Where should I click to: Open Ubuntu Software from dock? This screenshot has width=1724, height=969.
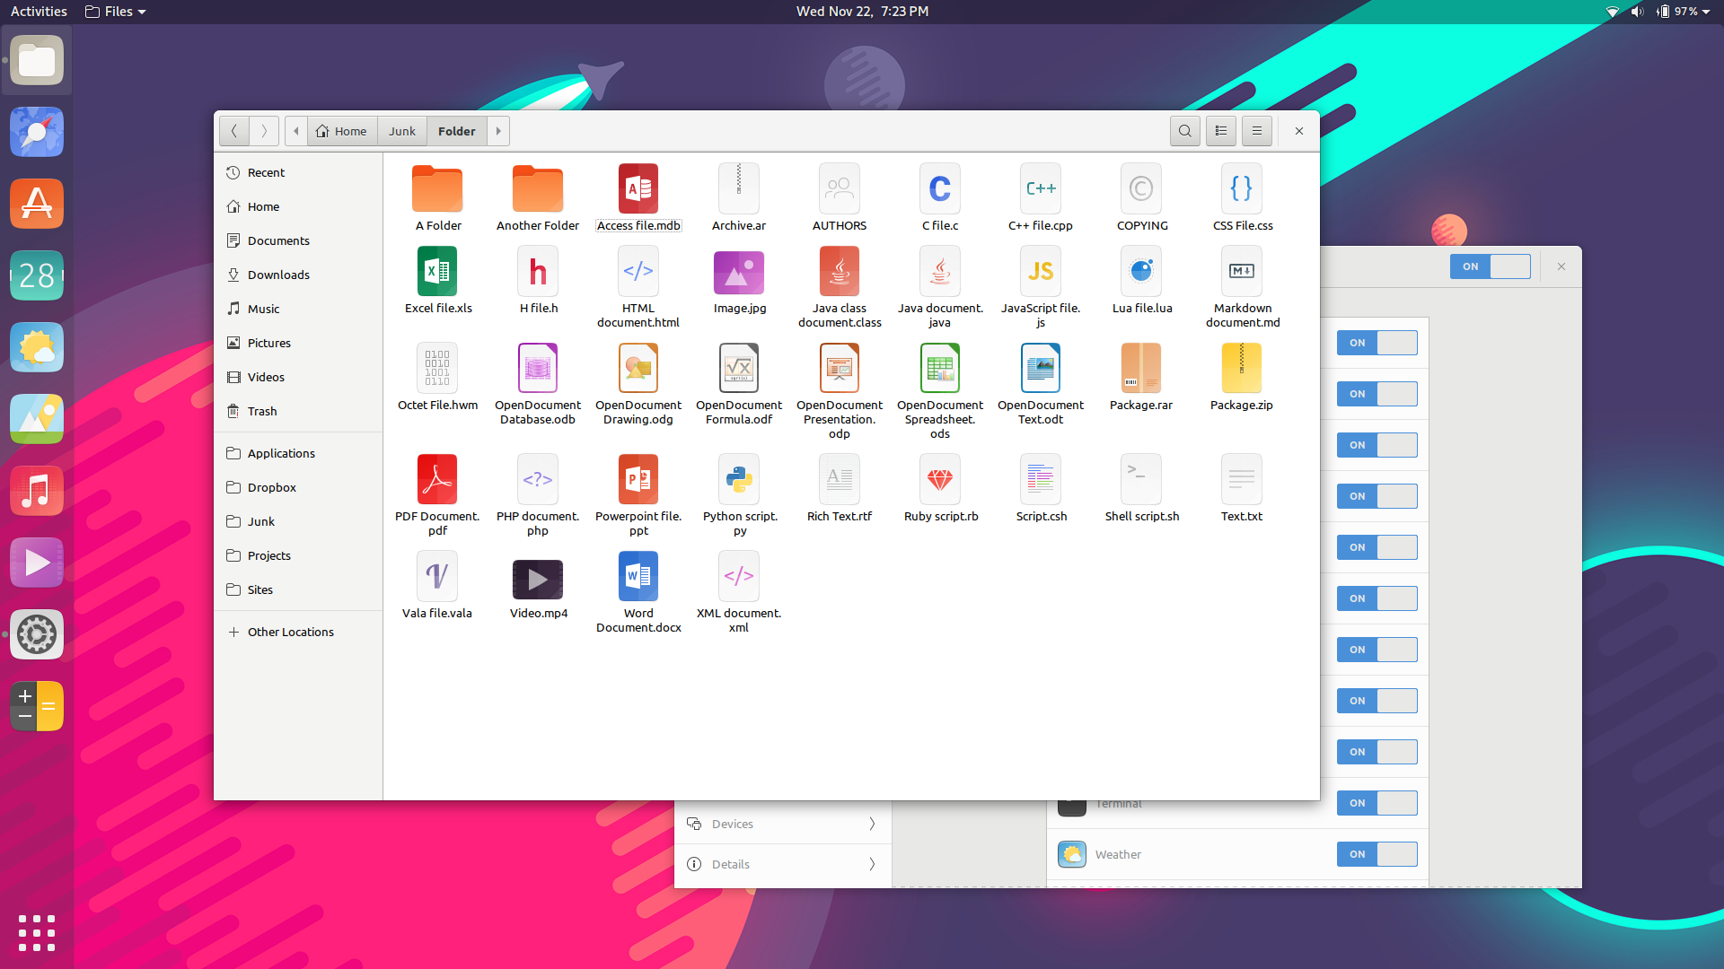point(37,204)
